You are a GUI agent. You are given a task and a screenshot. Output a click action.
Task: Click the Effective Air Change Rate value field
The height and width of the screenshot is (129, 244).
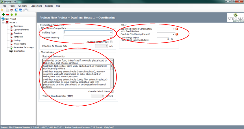tap(101, 46)
